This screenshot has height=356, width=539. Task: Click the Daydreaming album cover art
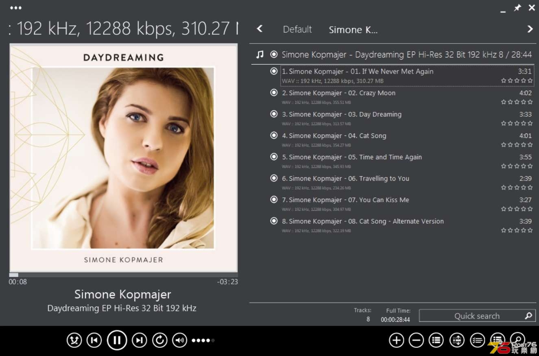[123, 157]
